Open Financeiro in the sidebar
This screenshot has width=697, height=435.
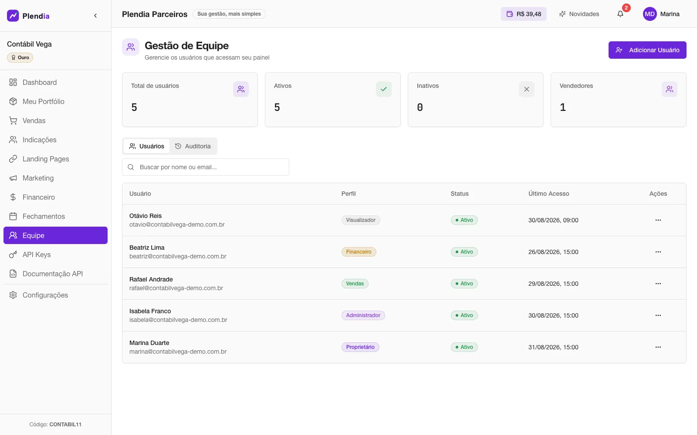55,197
